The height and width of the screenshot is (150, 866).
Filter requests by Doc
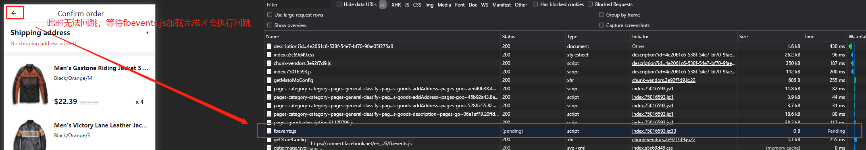pos(473,5)
